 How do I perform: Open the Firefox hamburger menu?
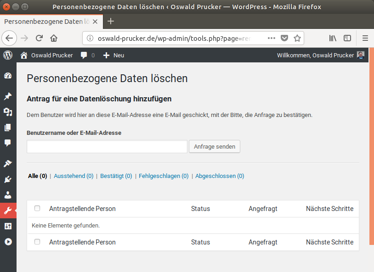365,38
